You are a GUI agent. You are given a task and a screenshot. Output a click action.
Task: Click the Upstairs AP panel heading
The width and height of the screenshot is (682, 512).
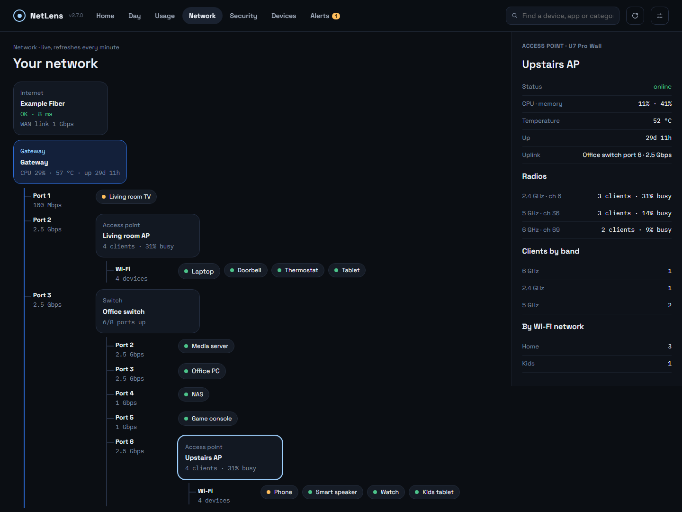[x=551, y=64]
